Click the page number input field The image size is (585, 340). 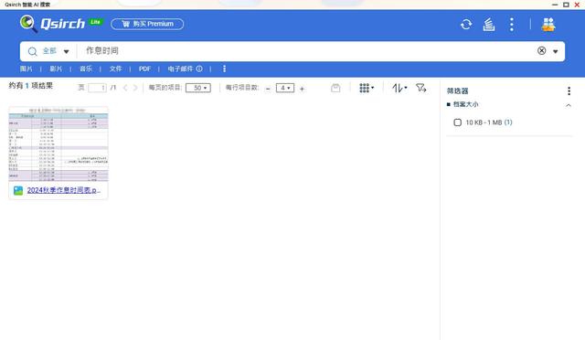pos(97,88)
